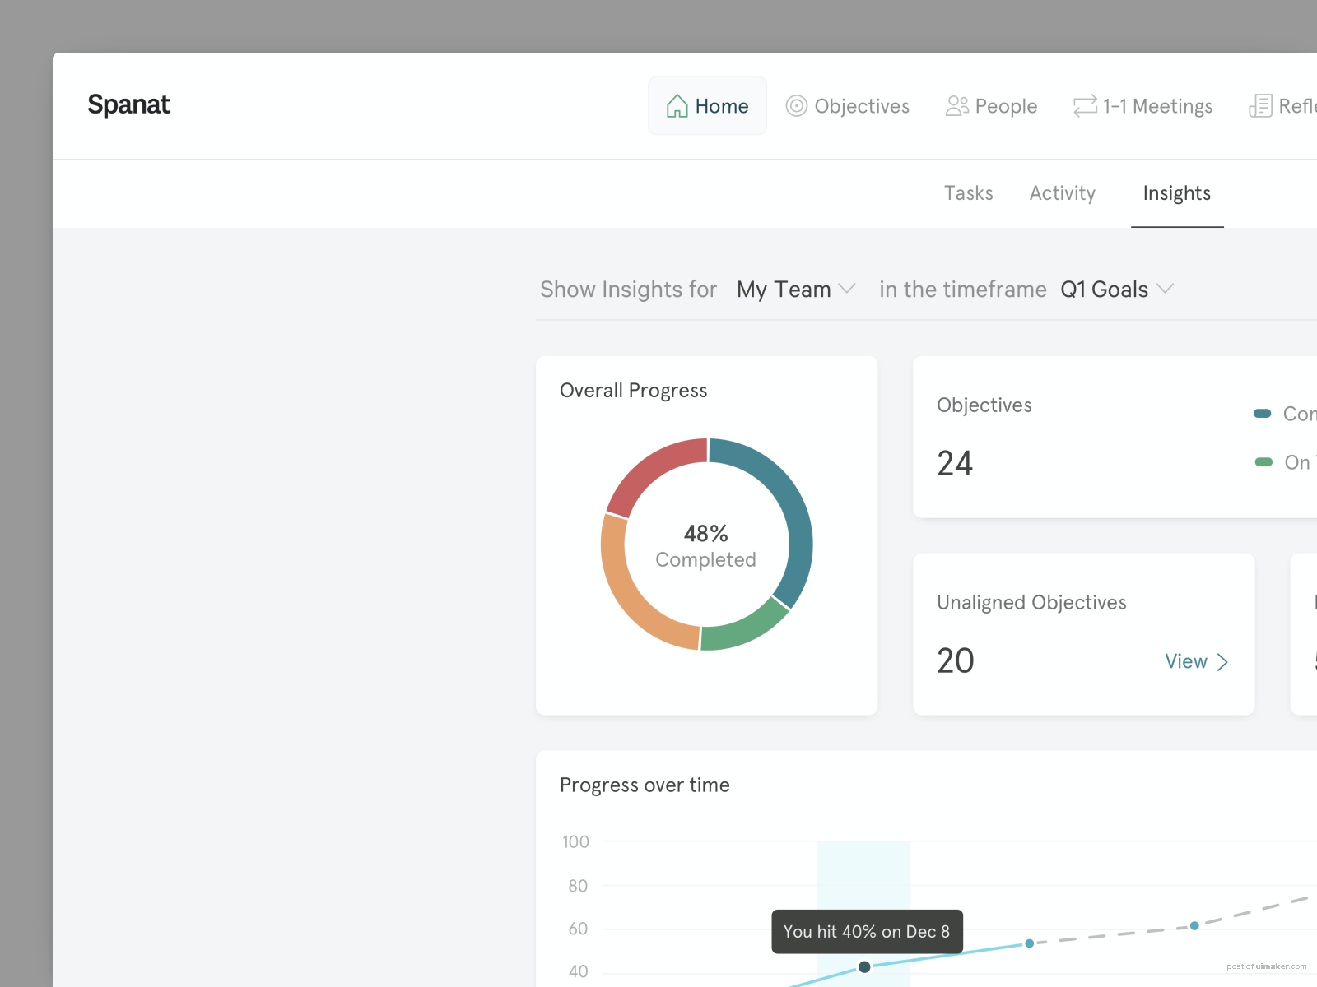
Task: Click the Unaligned Objectives card title
Action: tap(1031, 603)
